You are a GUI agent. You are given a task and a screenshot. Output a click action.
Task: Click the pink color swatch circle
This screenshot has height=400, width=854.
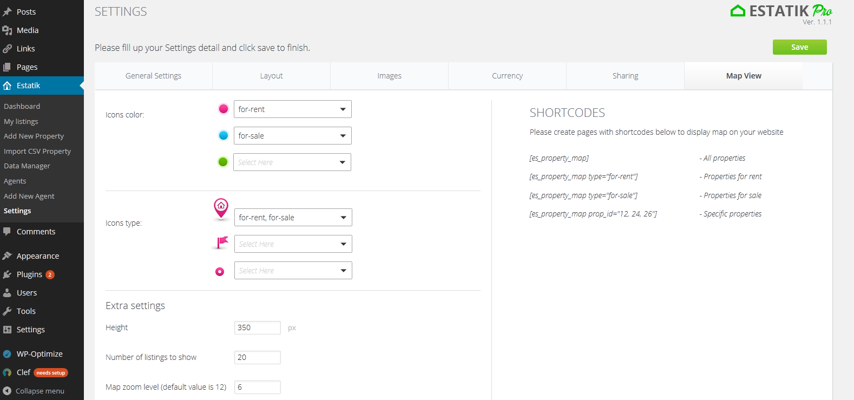point(224,109)
